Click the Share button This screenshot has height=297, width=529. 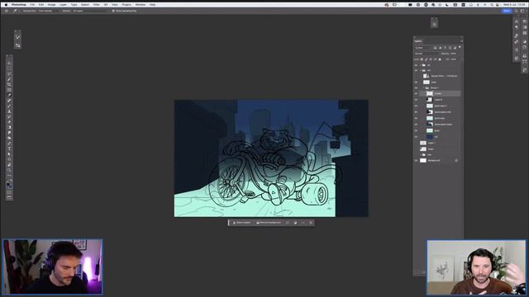coord(507,11)
